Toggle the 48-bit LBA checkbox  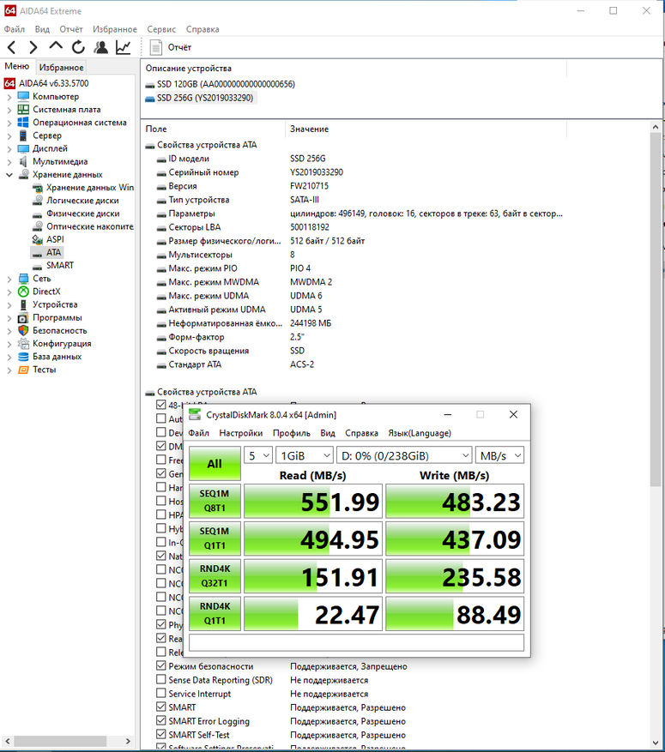[161, 405]
